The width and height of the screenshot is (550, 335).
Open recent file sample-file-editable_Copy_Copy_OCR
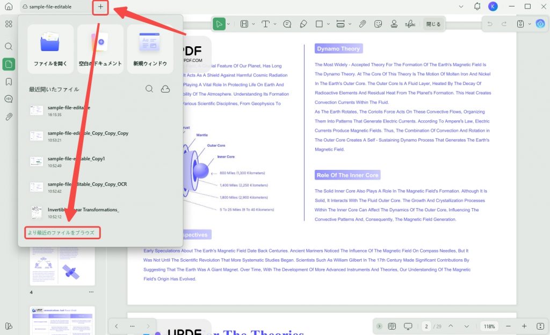point(100,187)
